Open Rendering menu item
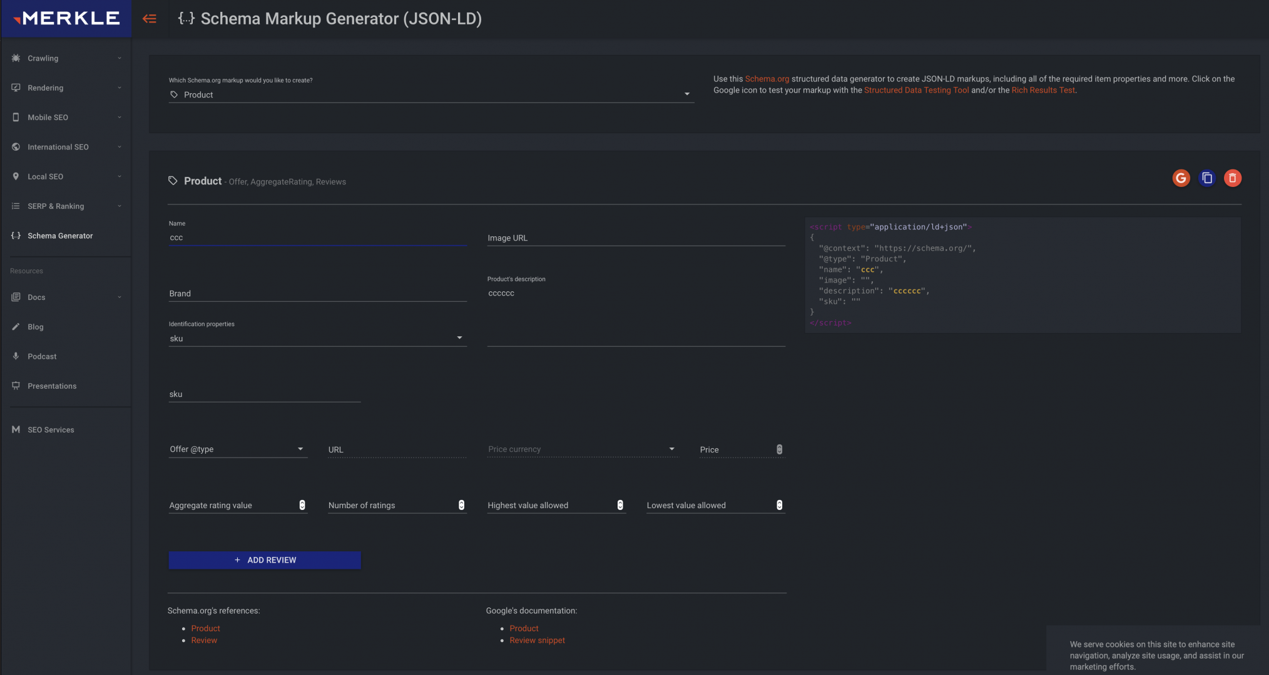This screenshot has height=675, width=1269. 66,87
